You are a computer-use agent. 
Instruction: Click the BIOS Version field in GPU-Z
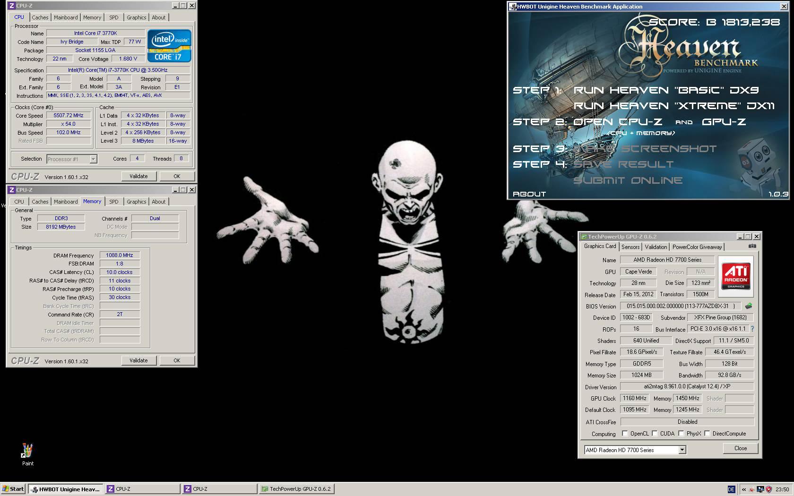coord(681,306)
